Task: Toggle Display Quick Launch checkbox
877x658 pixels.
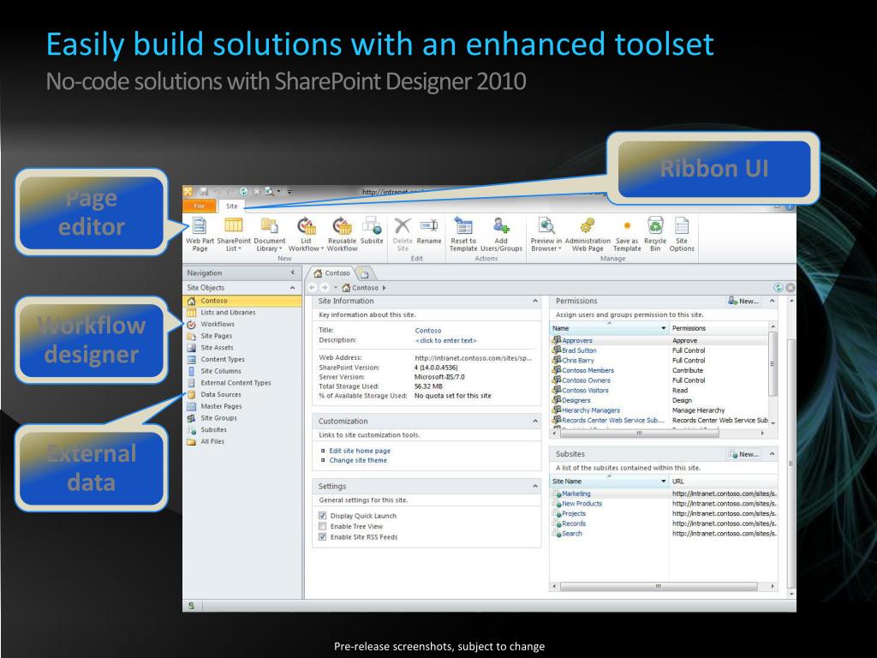Action: (322, 515)
